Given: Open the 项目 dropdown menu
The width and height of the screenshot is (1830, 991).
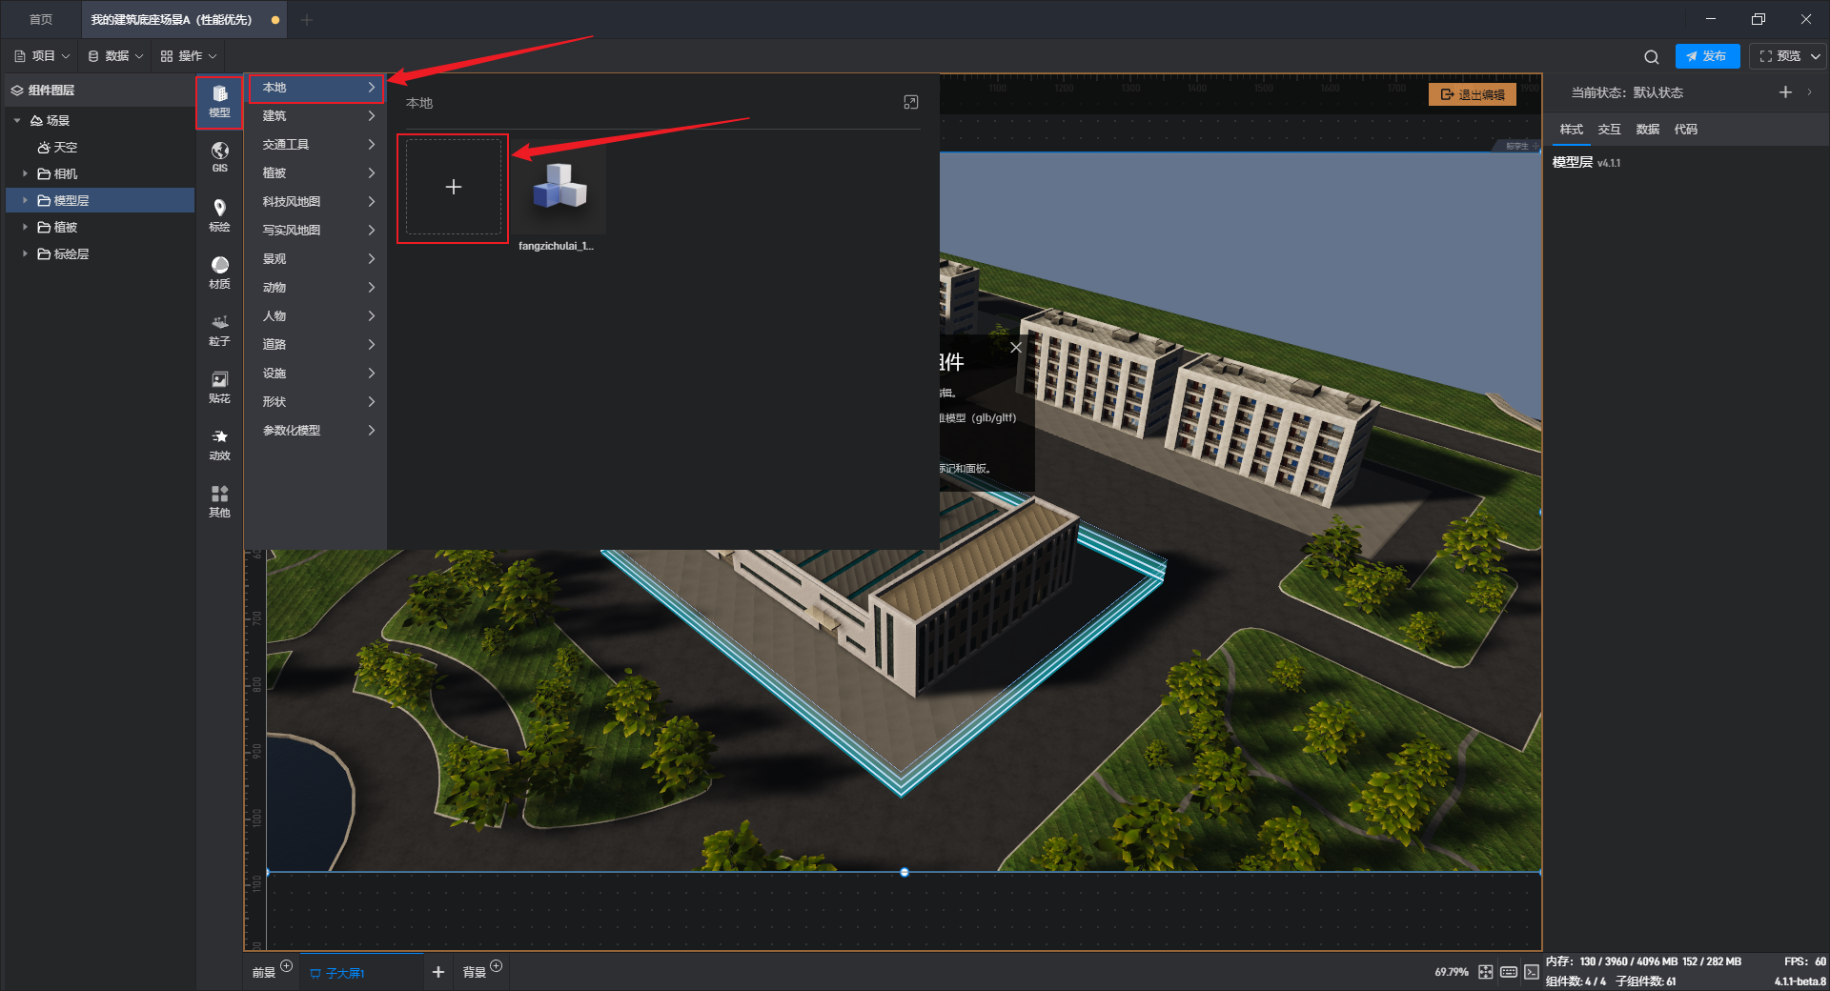Looking at the screenshot, I should [x=42, y=56].
